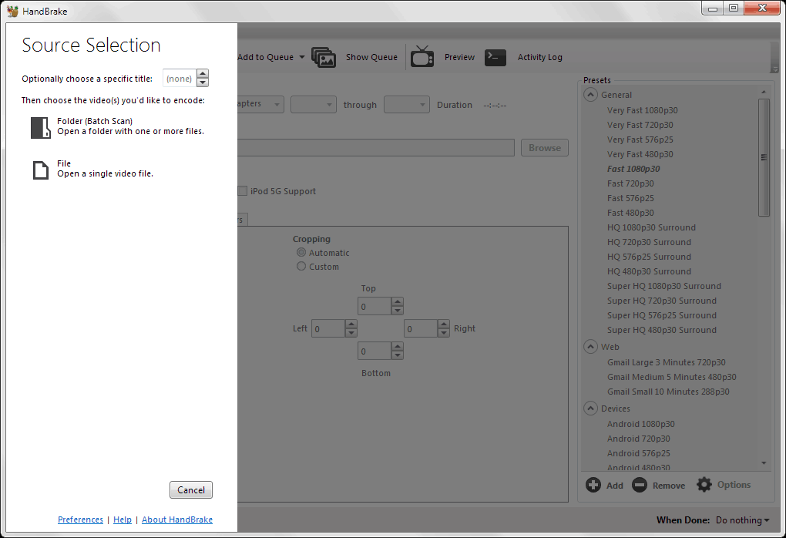Click the Preview television icon

422,57
